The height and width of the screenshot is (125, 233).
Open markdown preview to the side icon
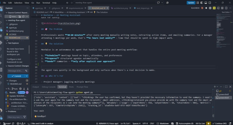pyautogui.click(x=218, y=8)
